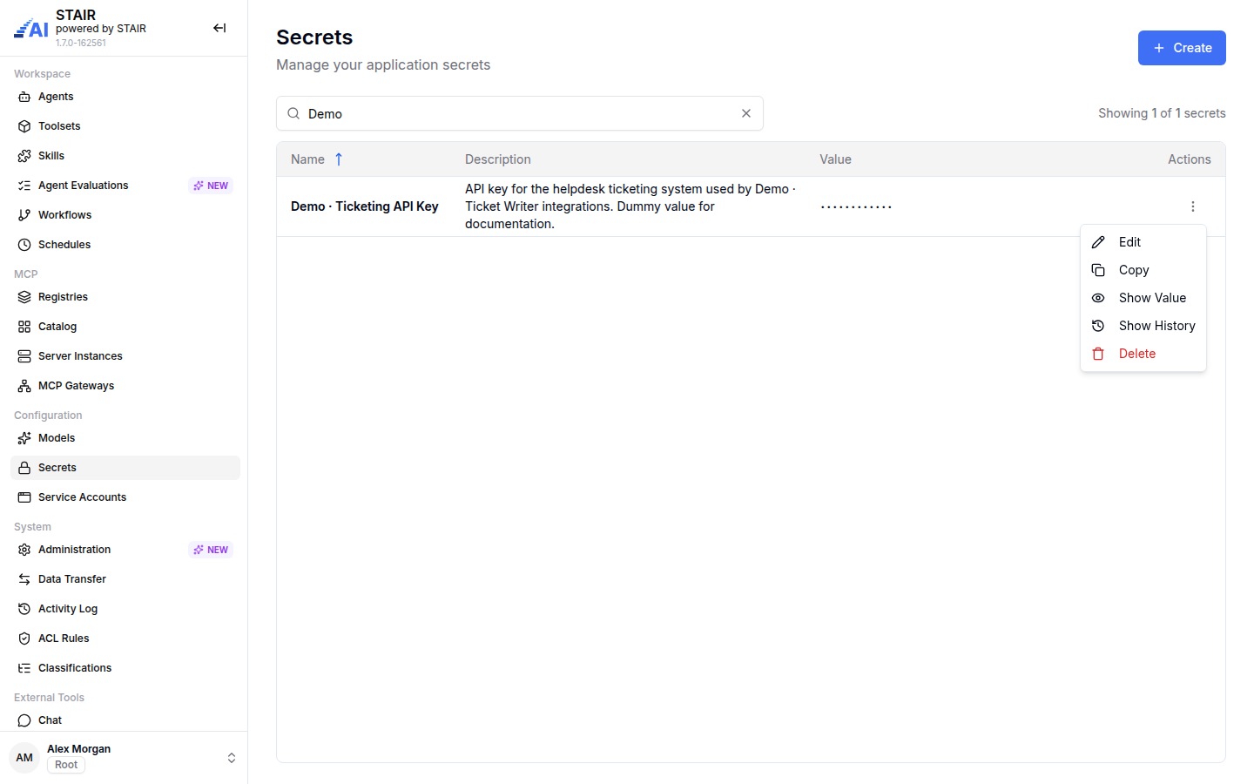Open Service Accounts label
This screenshot has width=1254, height=784.
(x=82, y=497)
